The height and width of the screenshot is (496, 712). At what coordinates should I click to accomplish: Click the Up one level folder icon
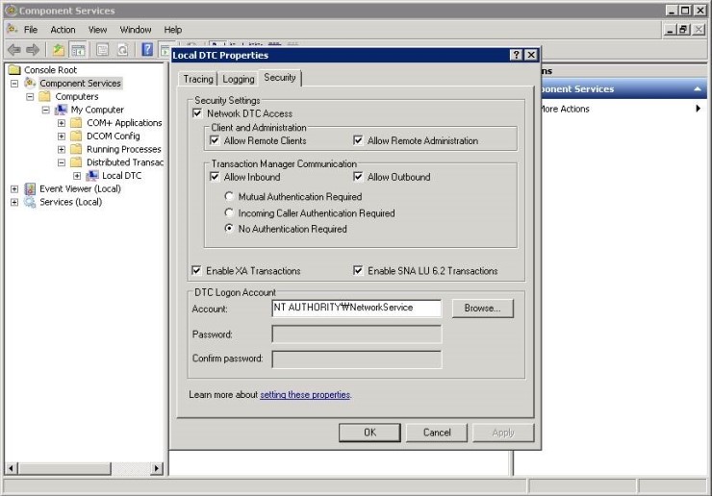tap(58, 49)
